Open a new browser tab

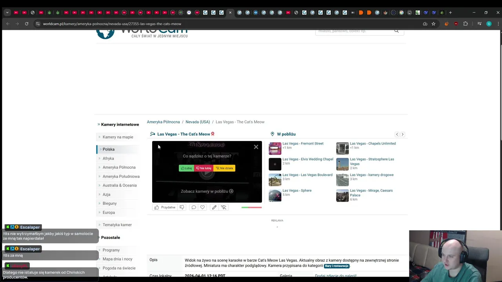click(450, 13)
